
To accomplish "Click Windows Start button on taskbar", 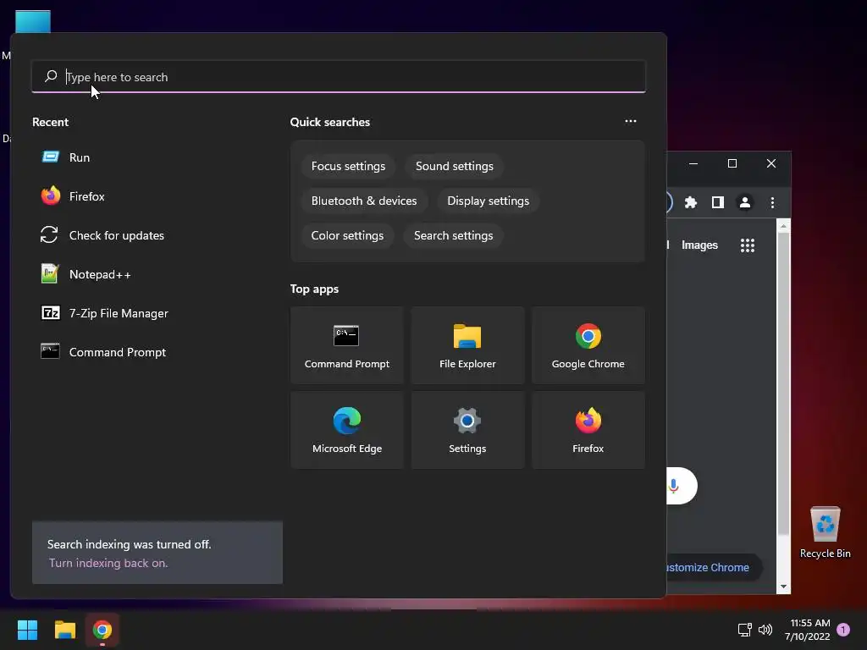I will [x=27, y=630].
